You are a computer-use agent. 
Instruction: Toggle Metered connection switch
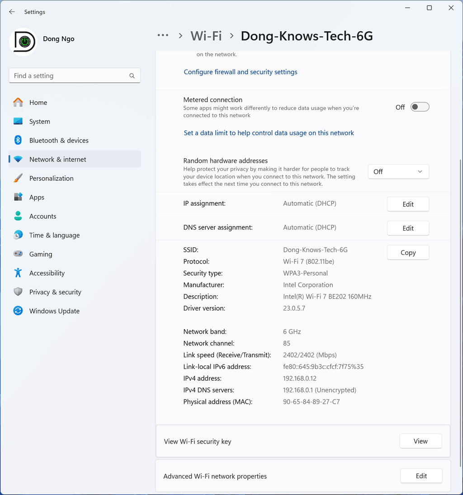420,107
